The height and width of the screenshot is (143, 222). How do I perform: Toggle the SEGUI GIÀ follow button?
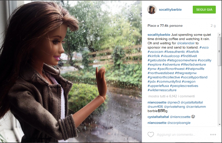click(x=204, y=9)
